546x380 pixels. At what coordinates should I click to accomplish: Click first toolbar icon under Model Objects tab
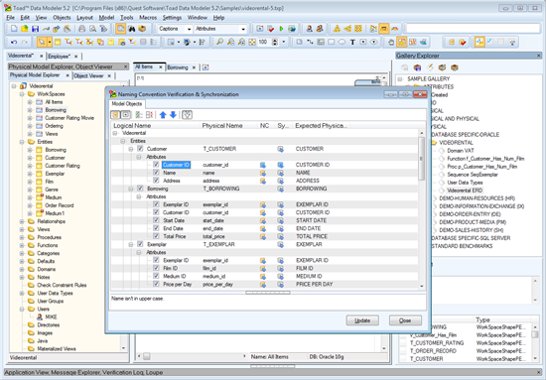115,115
